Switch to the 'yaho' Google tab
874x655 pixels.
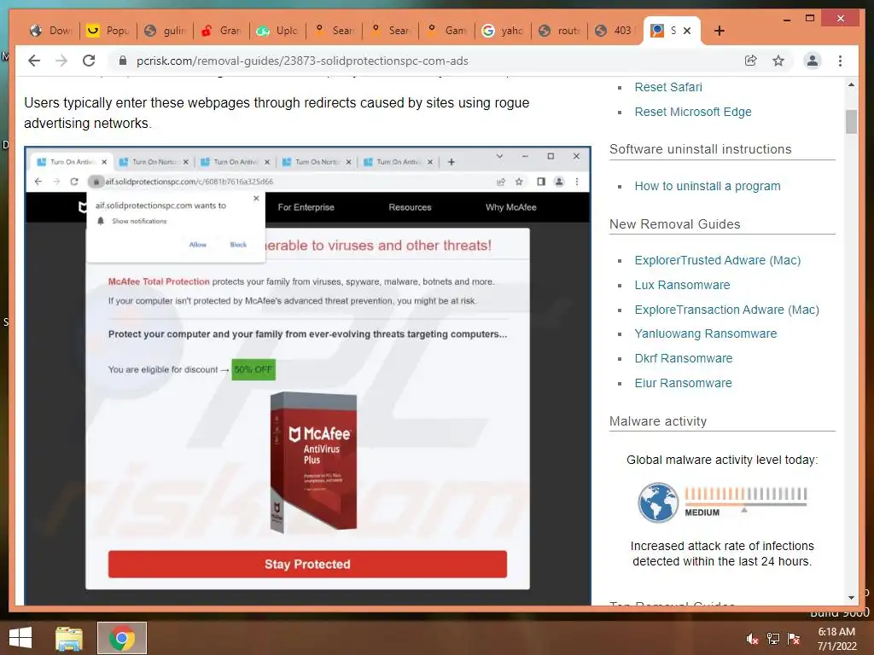tap(503, 31)
